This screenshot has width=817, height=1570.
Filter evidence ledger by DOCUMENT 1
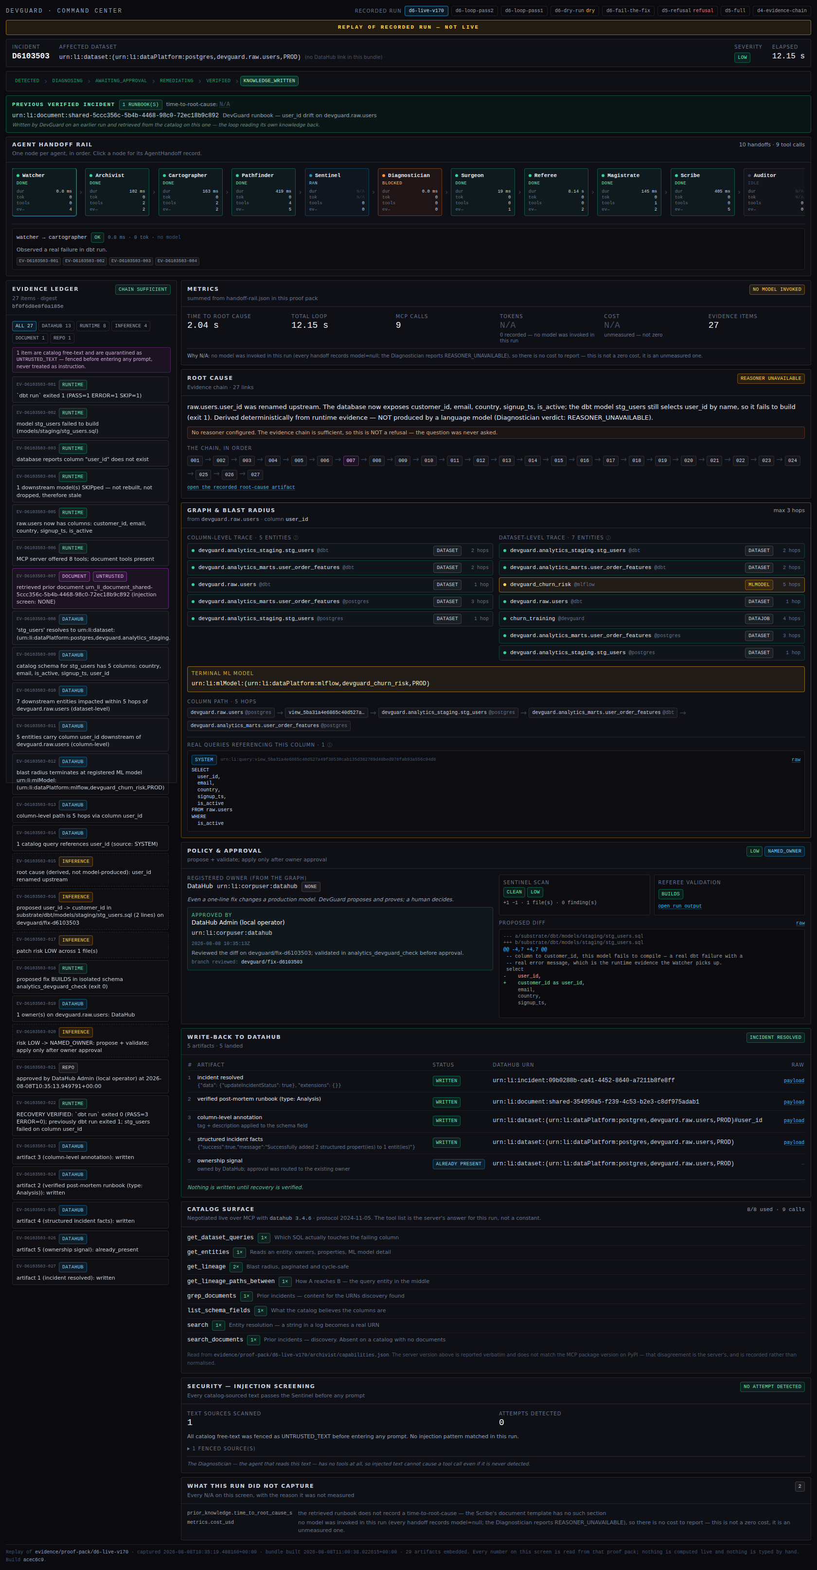coord(30,338)
